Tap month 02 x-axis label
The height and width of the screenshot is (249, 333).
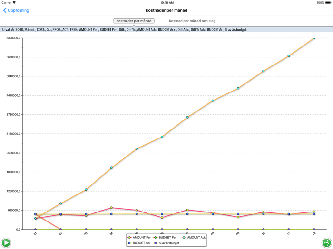[x=60, y=233]
